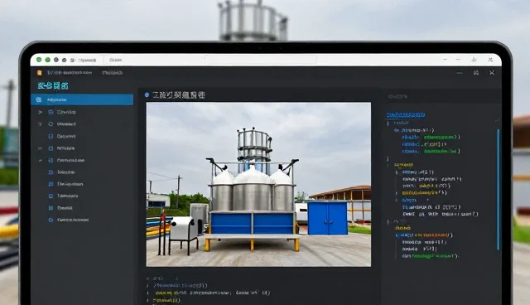Viewport: 530px width, 305px height.
Task: Close the inner dark window with its X
Action: click(492, 73)
